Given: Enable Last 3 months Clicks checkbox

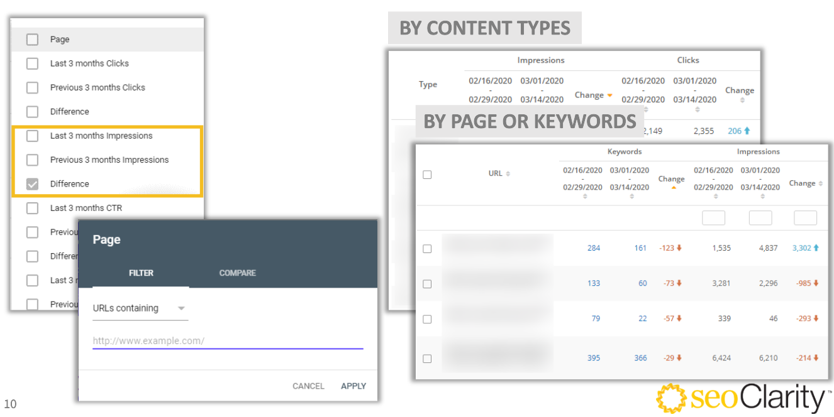Looking at the screenshot, I should pos(32,63).
